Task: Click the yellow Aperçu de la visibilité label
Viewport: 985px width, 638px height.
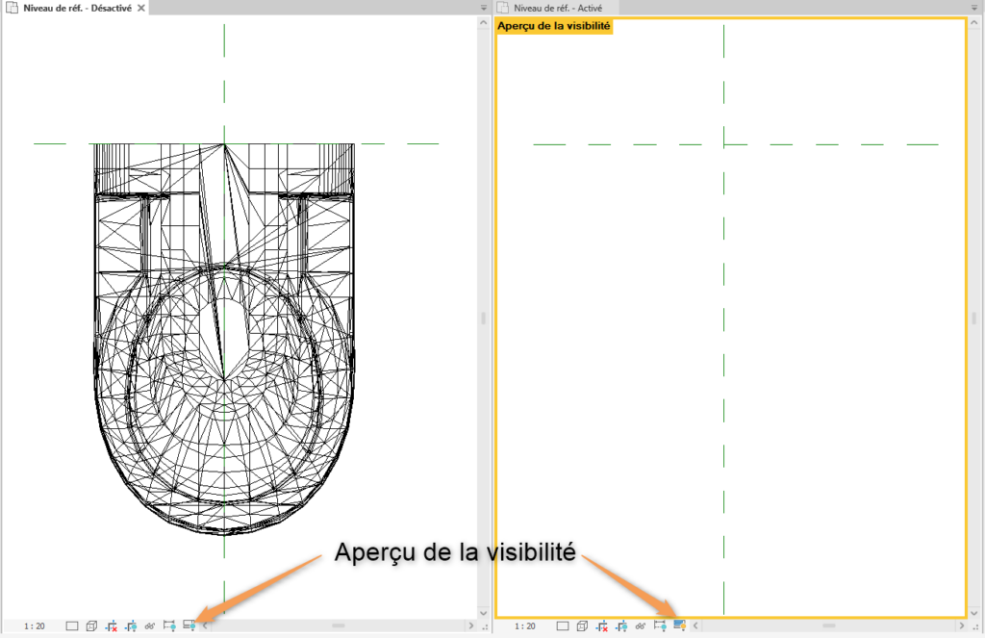Action: [x=551, y=27]
